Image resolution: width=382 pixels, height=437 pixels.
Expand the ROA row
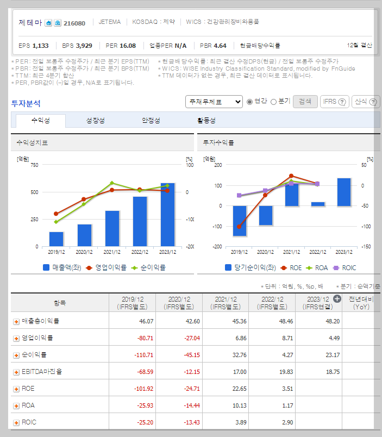coord(16,406)
